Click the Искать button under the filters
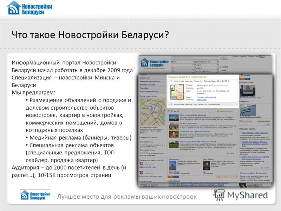 pyautogui.click(x=224, y=71)
